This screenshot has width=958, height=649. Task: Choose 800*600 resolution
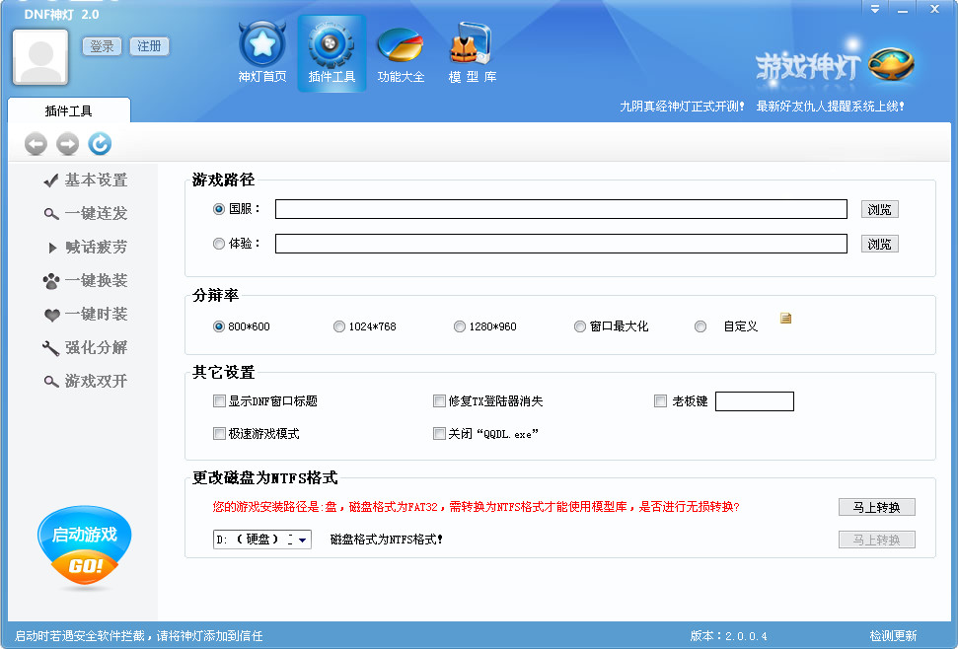[x=218, y=326]
